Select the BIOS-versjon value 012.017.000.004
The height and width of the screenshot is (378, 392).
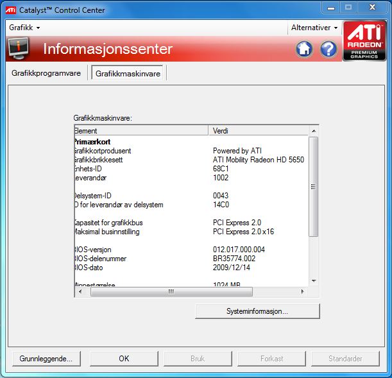click(239, 250)
